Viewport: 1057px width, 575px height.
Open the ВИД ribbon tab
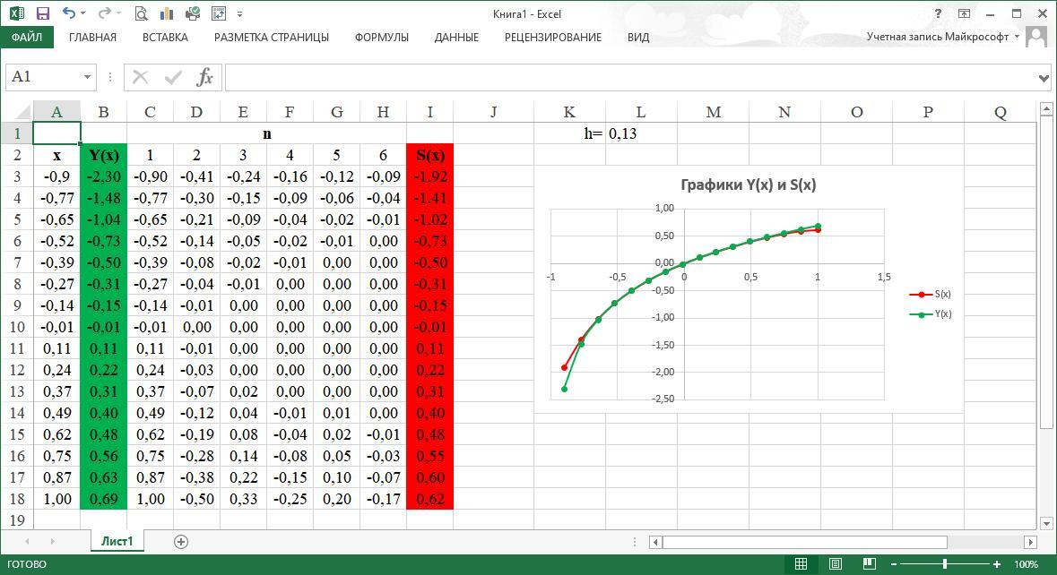[x=638, y=38]
